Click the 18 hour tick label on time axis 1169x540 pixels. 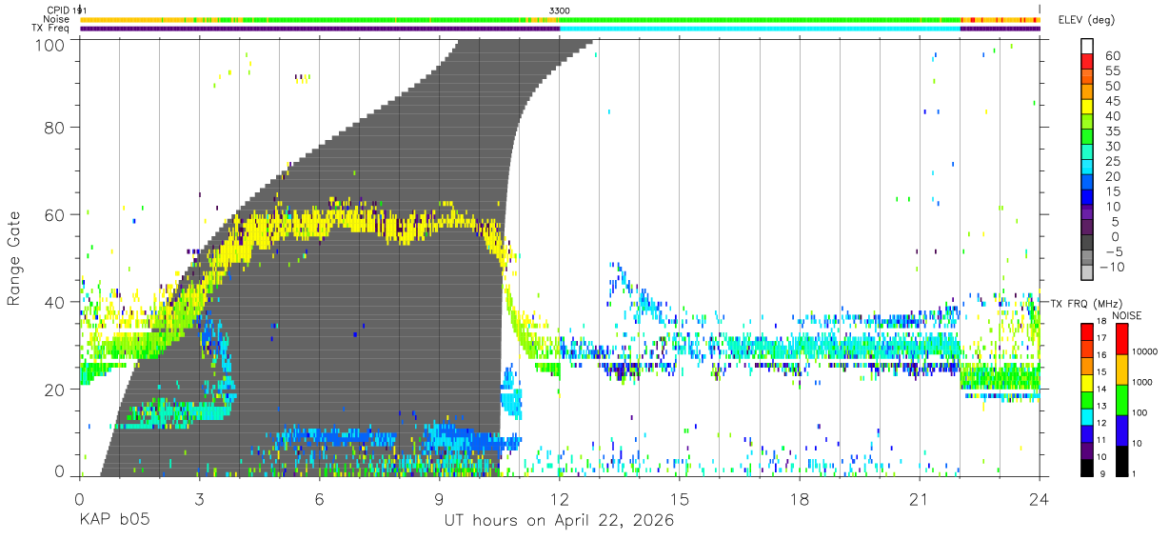pyautogui.click(x=800, y=499)
